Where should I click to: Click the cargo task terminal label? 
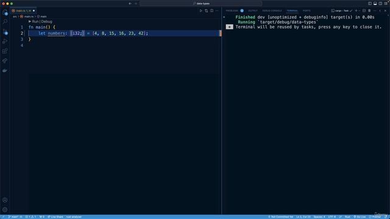point(342,11)
